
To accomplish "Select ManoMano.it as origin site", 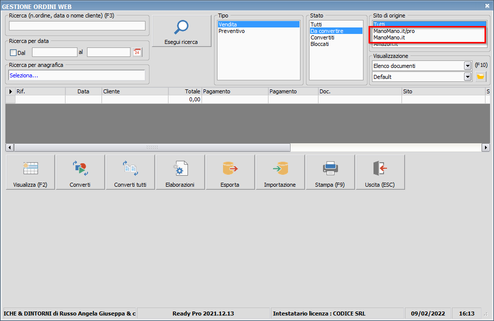I will click(429, 37).
